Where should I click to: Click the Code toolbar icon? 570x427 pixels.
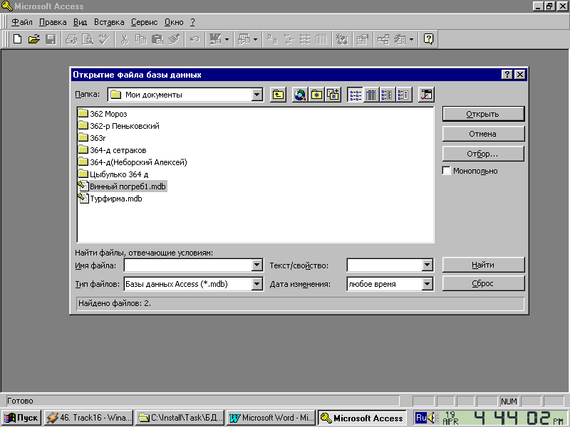coord(342,39)
